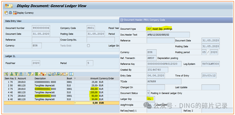Click the Ledger 2L Period field
Screen dimensions: 235x115
click(90, 63)
